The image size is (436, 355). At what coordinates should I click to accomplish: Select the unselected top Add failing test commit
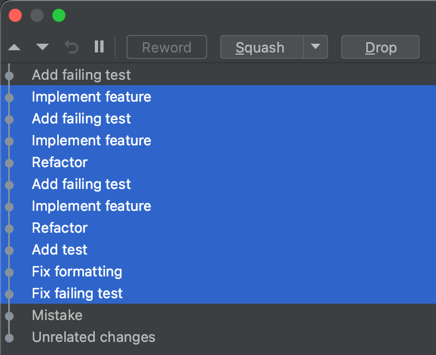[81, 75]
